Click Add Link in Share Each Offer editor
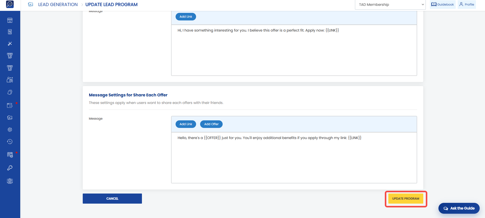Screen dimensions: 485x218 186,124
